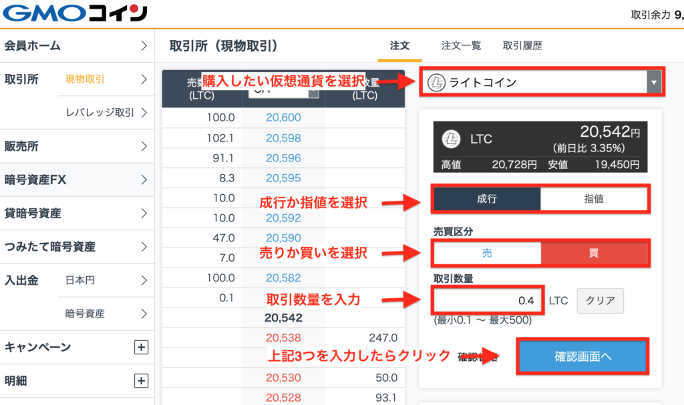
Task: Click the buy quantity 93.1
Action: tap(385, 398)
